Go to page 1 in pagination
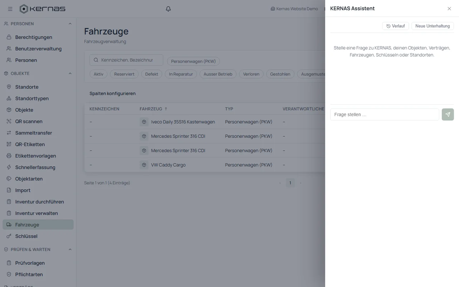The image size is (459, 287). point(290,183)
